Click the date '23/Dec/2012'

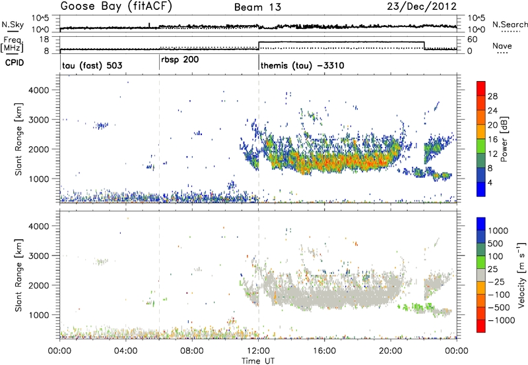422,7
